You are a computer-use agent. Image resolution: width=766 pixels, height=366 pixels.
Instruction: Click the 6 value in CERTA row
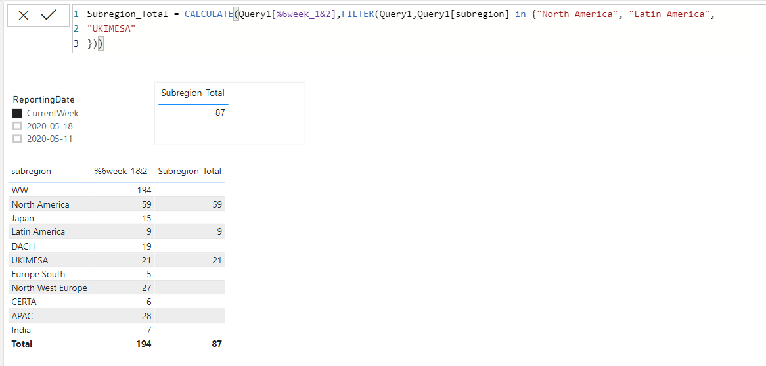point(149,302)
